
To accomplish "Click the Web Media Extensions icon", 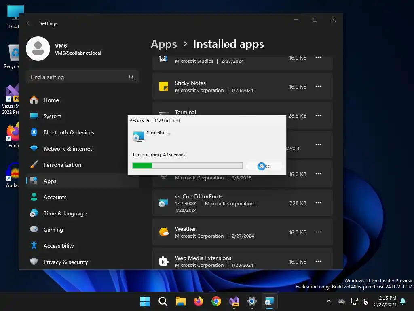I will point(164,261).
